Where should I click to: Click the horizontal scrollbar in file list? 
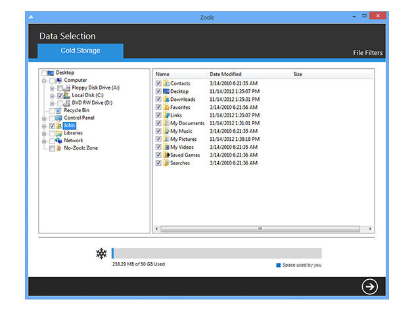260,229
